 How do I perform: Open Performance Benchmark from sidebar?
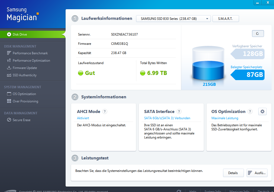click(30, 53)
